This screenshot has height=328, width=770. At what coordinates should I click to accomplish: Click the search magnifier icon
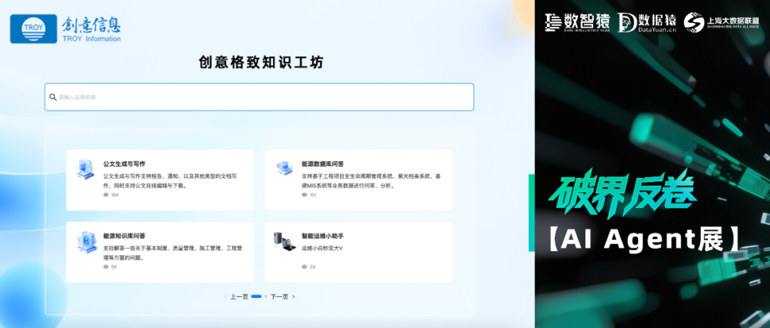(x=53, y=97)
